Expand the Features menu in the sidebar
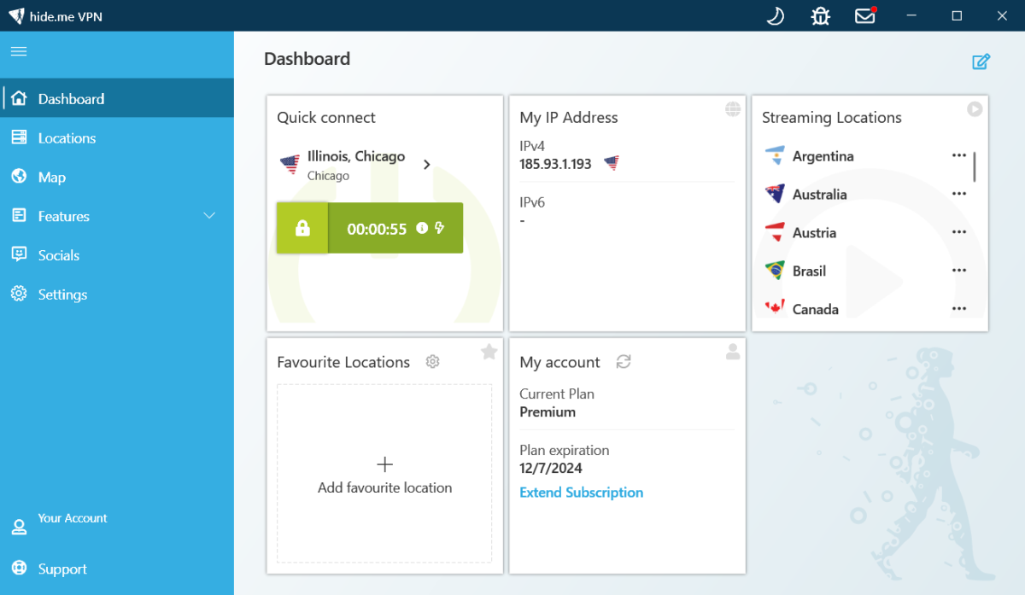 click(117, 216)
